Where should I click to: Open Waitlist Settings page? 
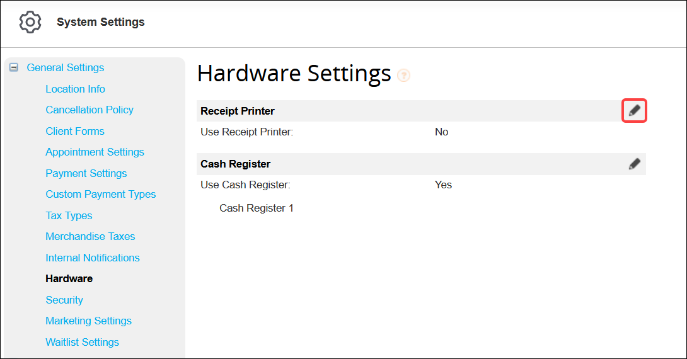pos(82,342)
